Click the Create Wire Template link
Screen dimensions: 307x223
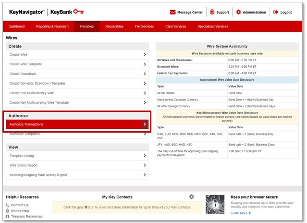coord(25,64)
